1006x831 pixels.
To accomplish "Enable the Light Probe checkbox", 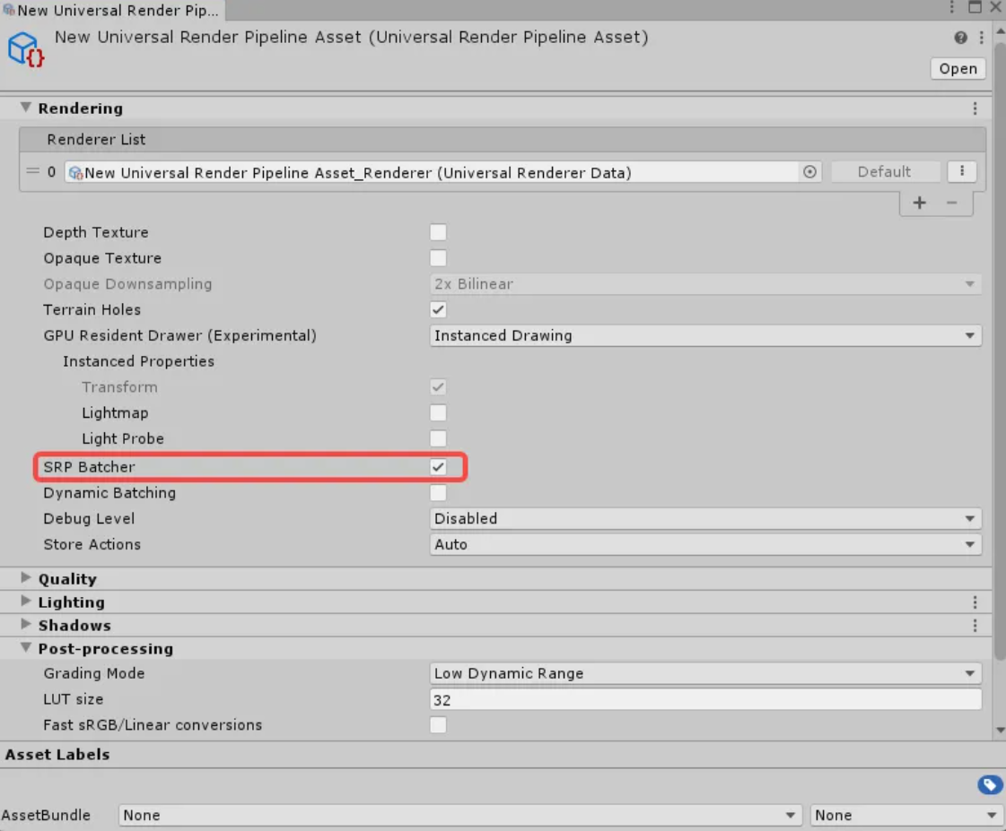I will coord(438,439).
